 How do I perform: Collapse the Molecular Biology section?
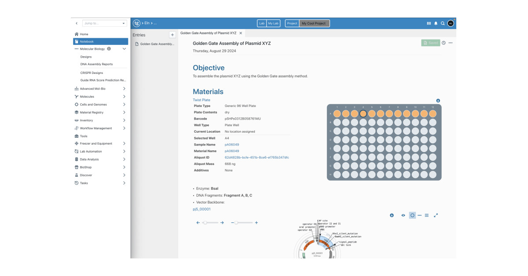(124, 49)
